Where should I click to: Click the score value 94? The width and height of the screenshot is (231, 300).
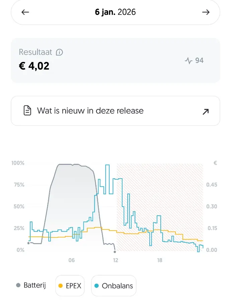click(199, 61)
